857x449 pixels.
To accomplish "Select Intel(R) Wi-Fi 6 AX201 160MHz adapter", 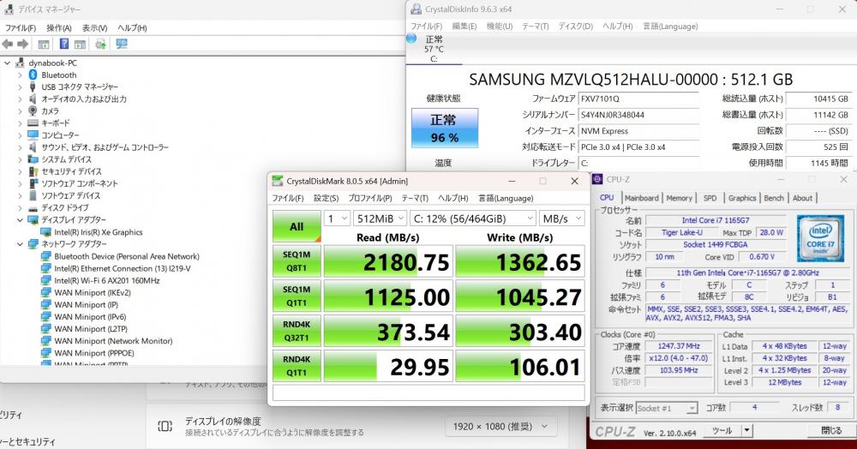I will 106,281.
